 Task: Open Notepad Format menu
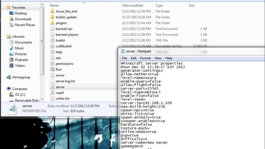click(x=145, y=58)
